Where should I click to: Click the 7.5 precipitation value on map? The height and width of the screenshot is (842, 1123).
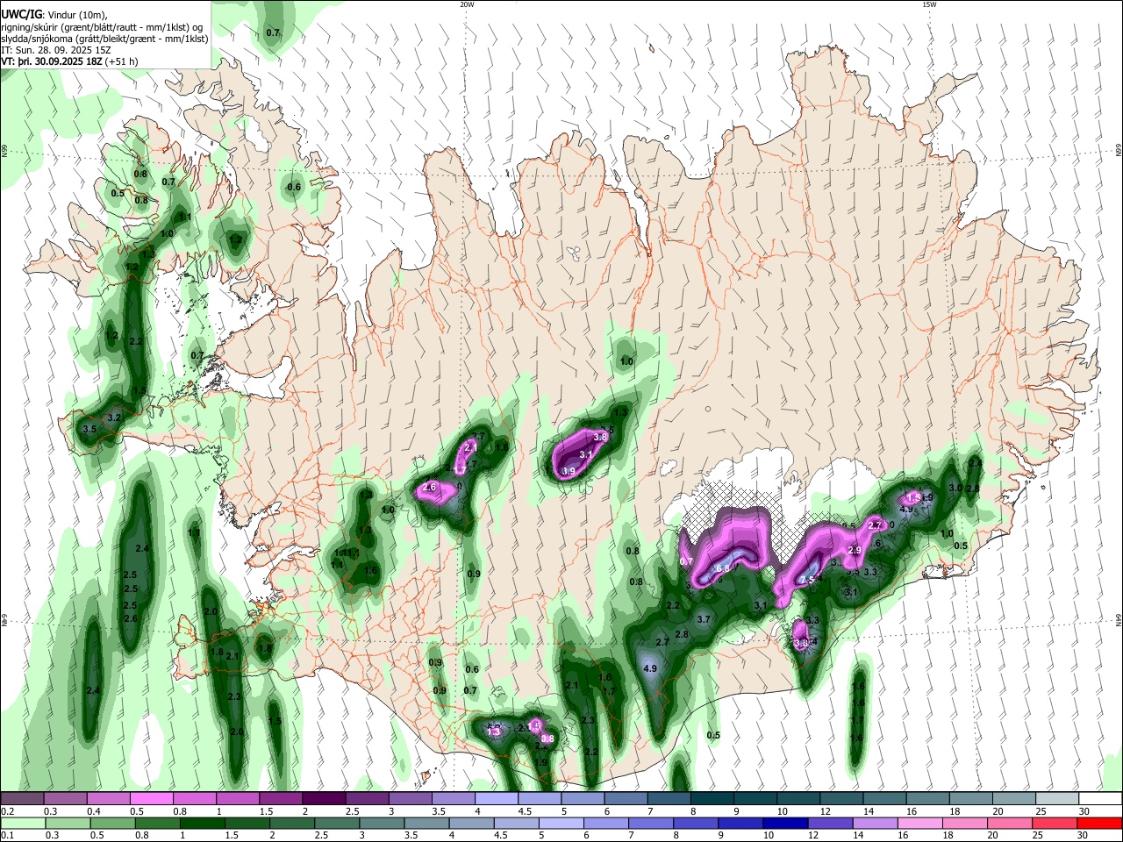click(807, 580)
